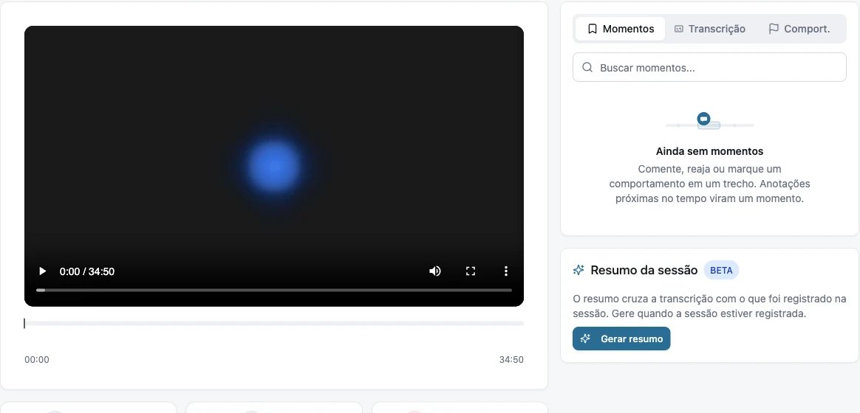This screenshot has width=860, height=413.
Task: Click the session timeline track below video
Action: (x=273, y=323)
